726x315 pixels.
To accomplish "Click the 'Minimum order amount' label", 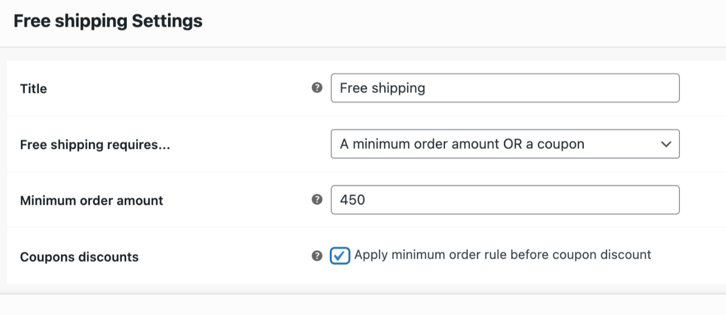I will pyautogui.click(x=92, y=201).
